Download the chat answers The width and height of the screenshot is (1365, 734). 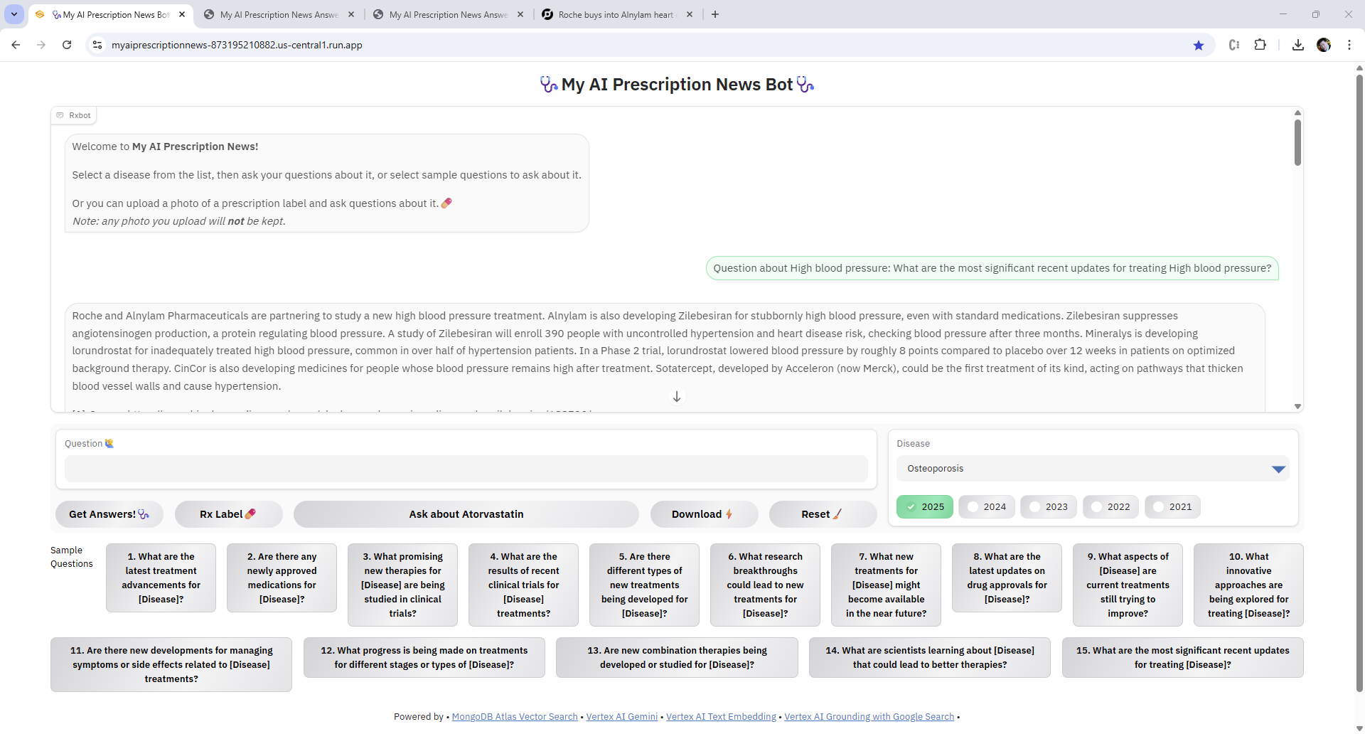(x=704, y=514)
